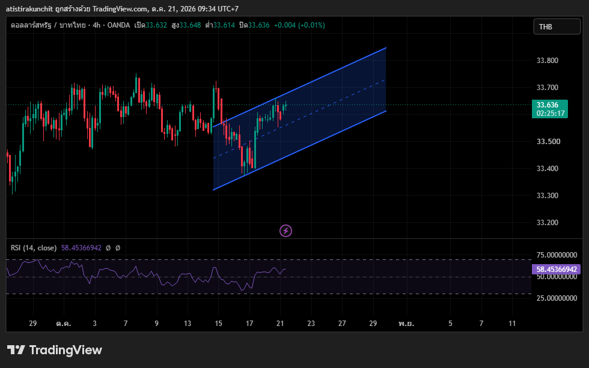
Task: Click the RSI legend value 58.45366942
Action: (x=81, y=248)
